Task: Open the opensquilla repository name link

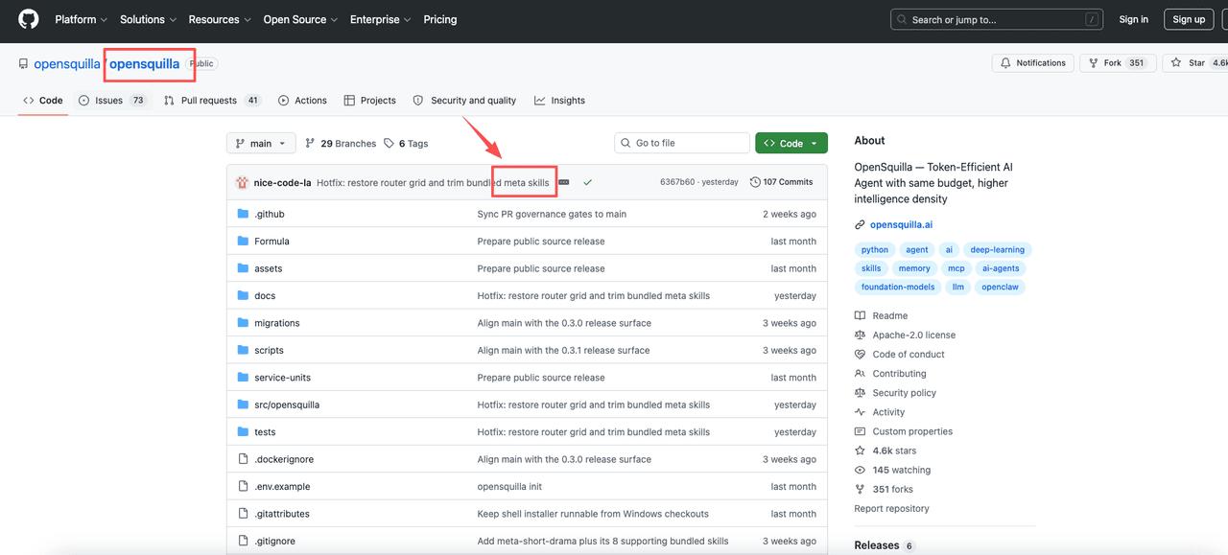Action: click(144, 64)
